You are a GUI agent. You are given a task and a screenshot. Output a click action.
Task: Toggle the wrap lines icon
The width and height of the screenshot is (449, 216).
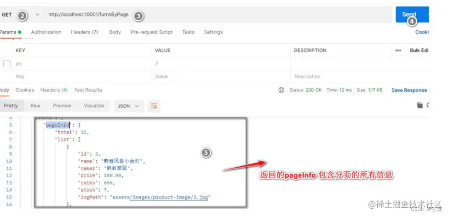[x=154, y=106]
